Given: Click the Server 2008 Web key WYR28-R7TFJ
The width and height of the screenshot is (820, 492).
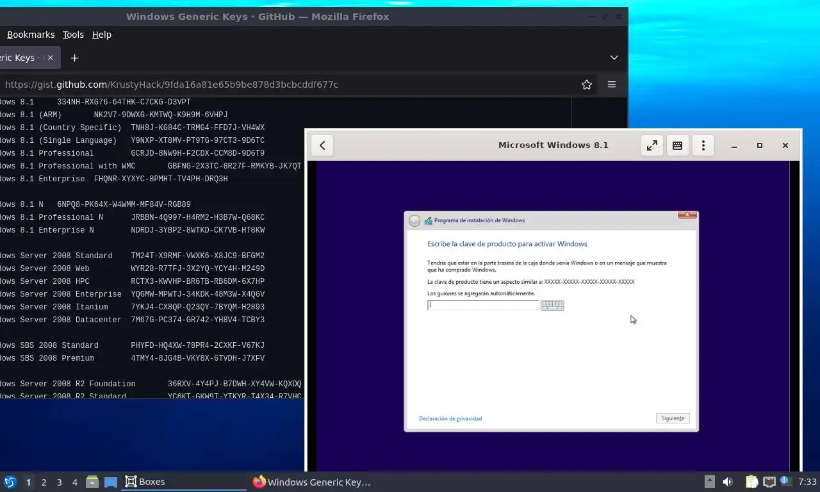Looking at the screenshot, I should pyautogui.click(x=198, y=268).
